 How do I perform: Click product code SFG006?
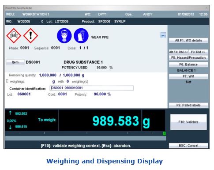[104, 21]
